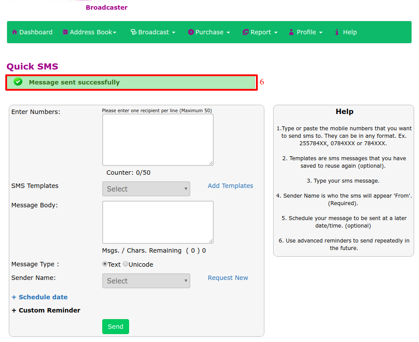The image size is (419, 342).
Task: Open the Report menu
Action: pyautogui.click(x=260, y=32)
